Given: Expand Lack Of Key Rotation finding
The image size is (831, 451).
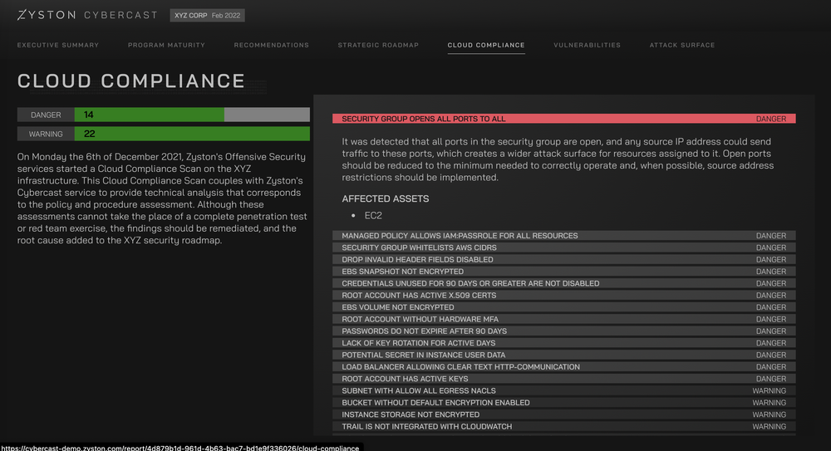Looking at the screenshot, I should [x=564, y=343].
